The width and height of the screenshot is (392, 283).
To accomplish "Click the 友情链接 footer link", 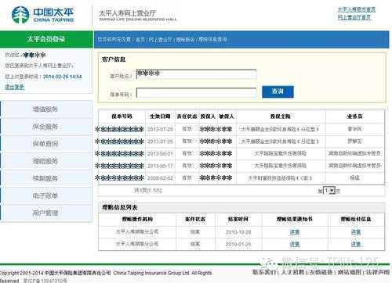I will coord(321,273).
